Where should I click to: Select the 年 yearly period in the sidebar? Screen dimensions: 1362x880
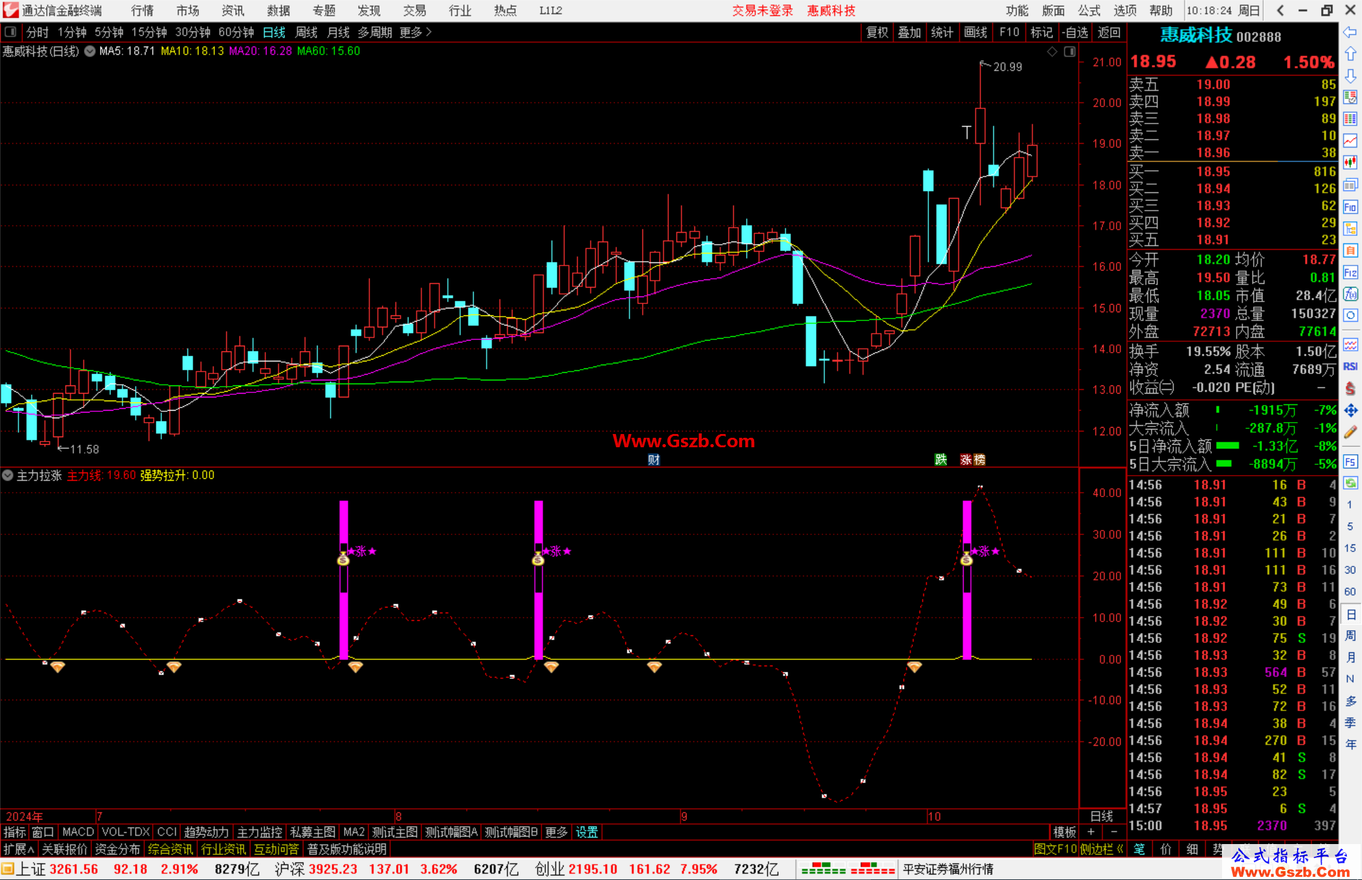point(1351,744)
